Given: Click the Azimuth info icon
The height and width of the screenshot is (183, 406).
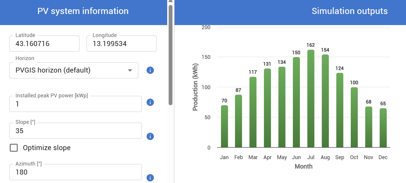Looking at the screenshot, I should coord(150,178).
